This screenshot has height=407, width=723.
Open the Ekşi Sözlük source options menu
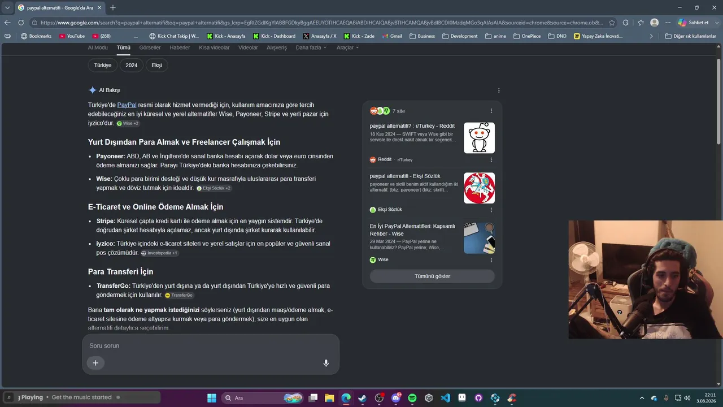tap(491, 210)
